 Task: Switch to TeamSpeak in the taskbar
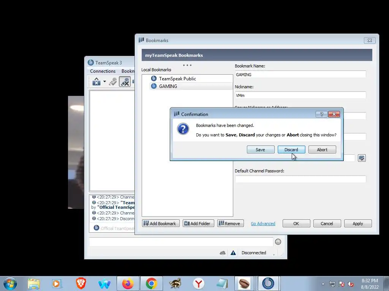point(268,283)
